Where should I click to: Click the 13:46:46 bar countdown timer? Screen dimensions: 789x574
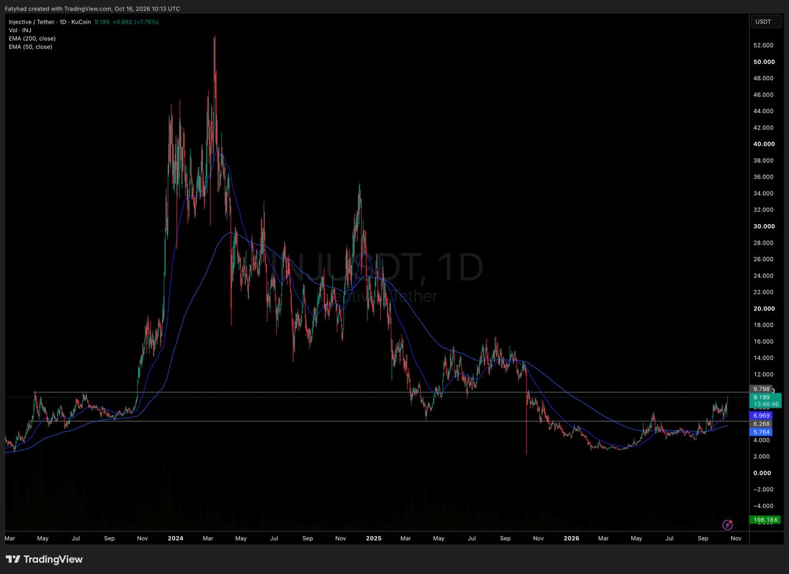pyautogui.click(x=765, y=404)
